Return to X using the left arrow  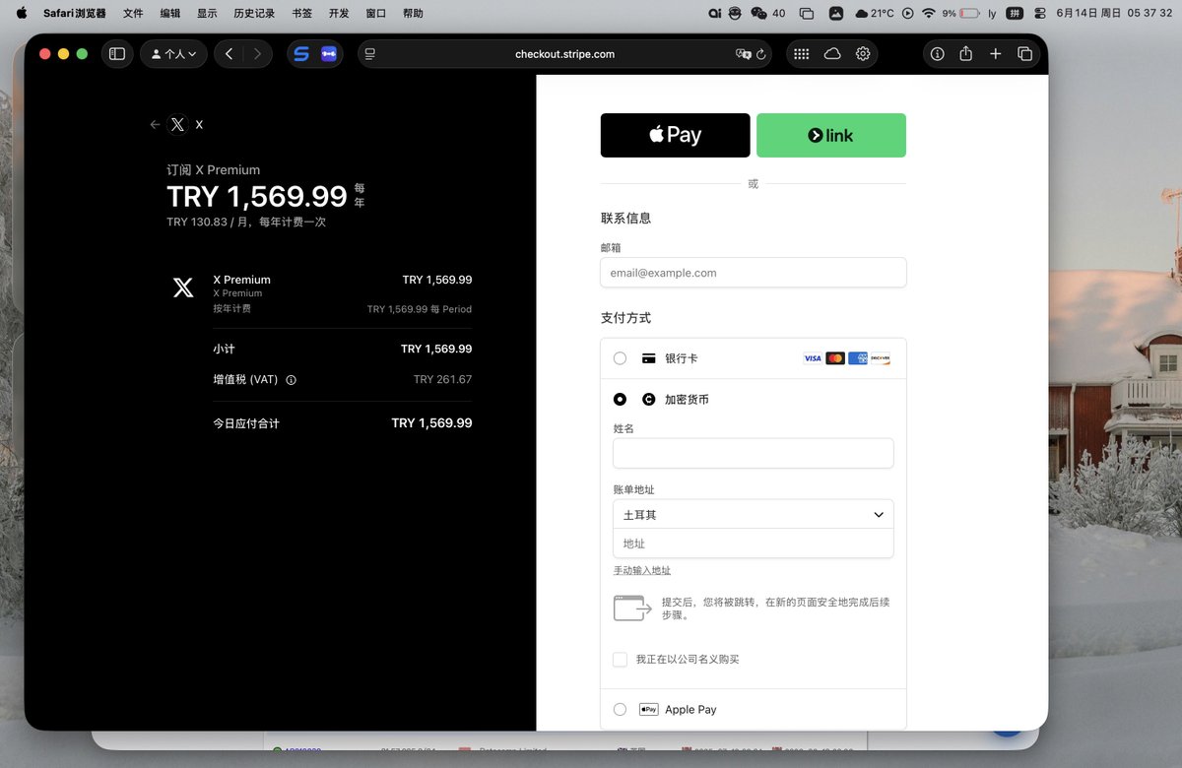coord(155,125)
